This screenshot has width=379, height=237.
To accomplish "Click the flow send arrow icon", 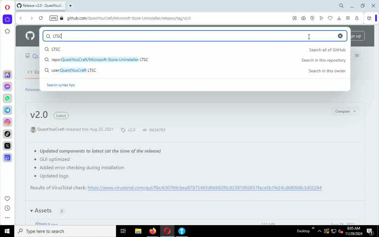I will pos(321,18).
